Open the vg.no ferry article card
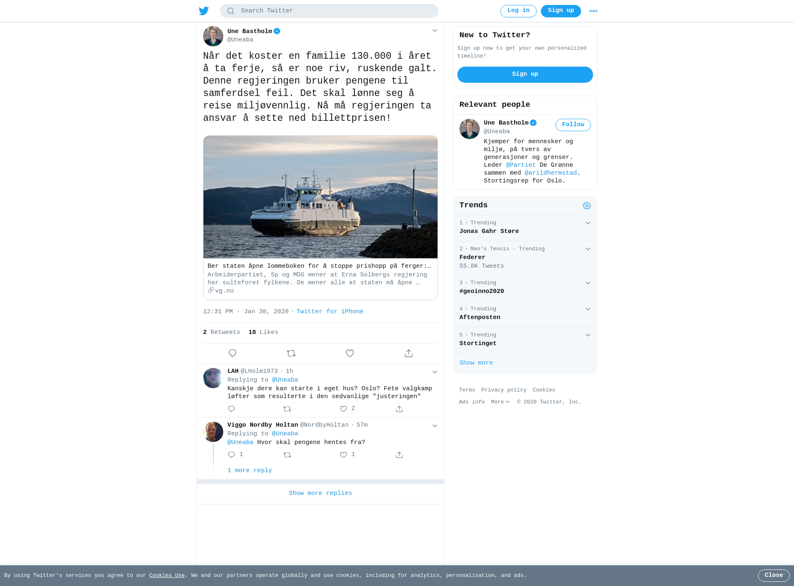794x586 pixels. 320,218
